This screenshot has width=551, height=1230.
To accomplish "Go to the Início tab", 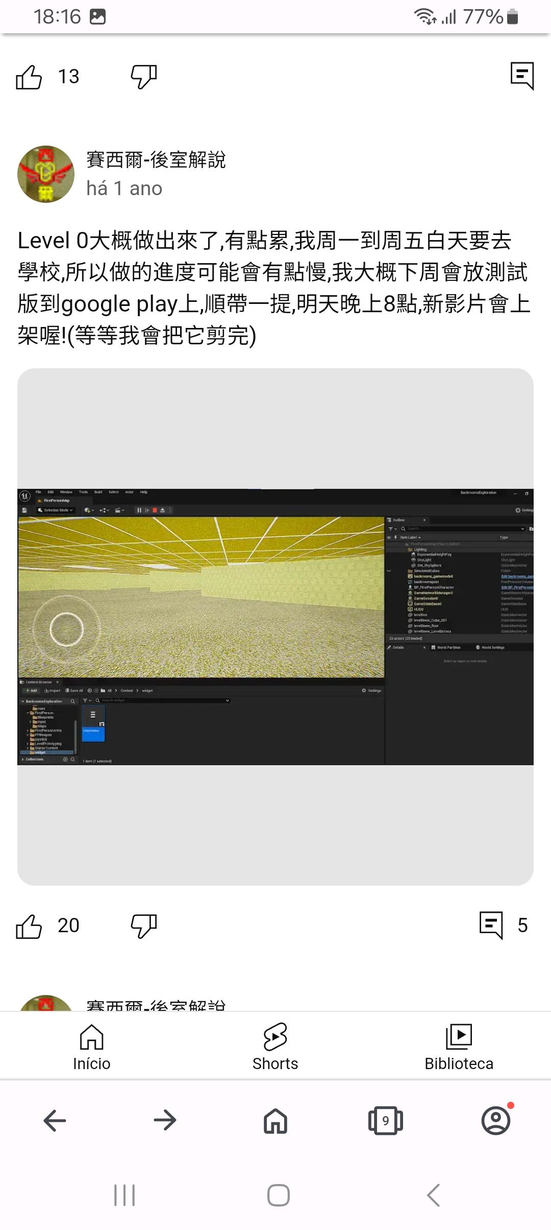I will point(92,1047).
